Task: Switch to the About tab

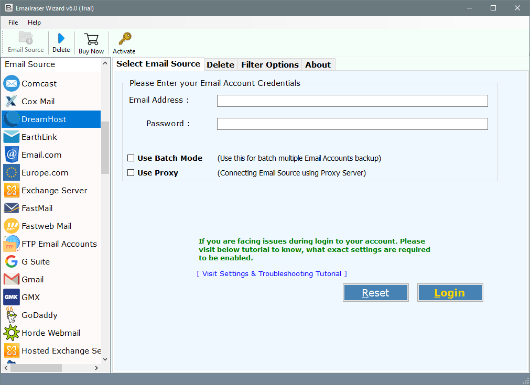Action: coord(318,64)
